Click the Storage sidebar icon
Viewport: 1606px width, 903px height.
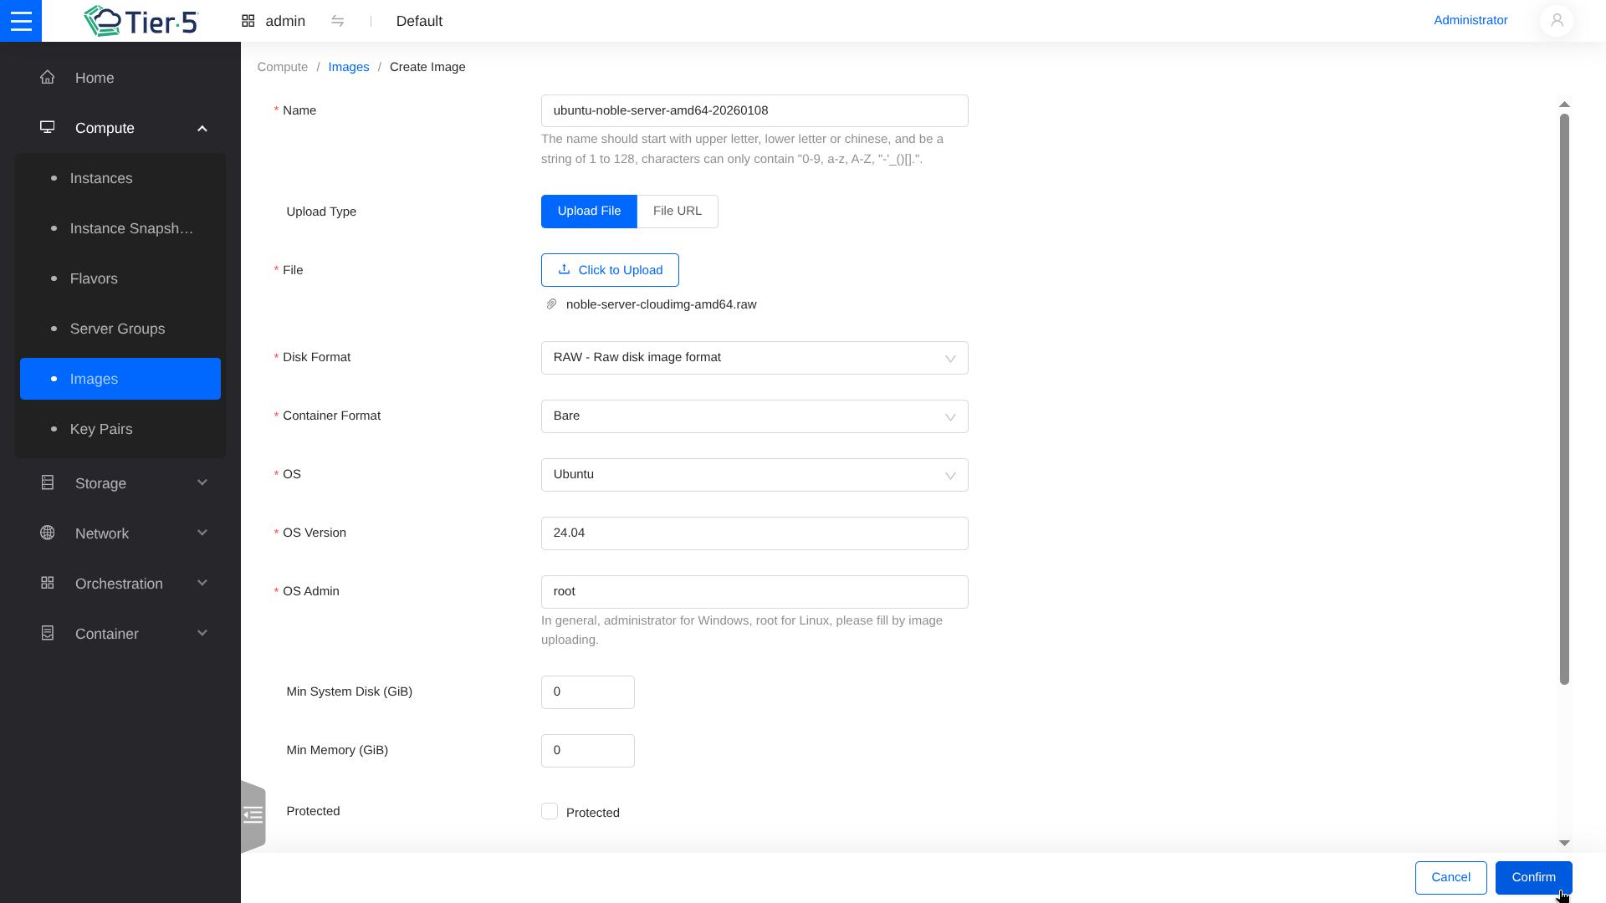tap(48, 482)
